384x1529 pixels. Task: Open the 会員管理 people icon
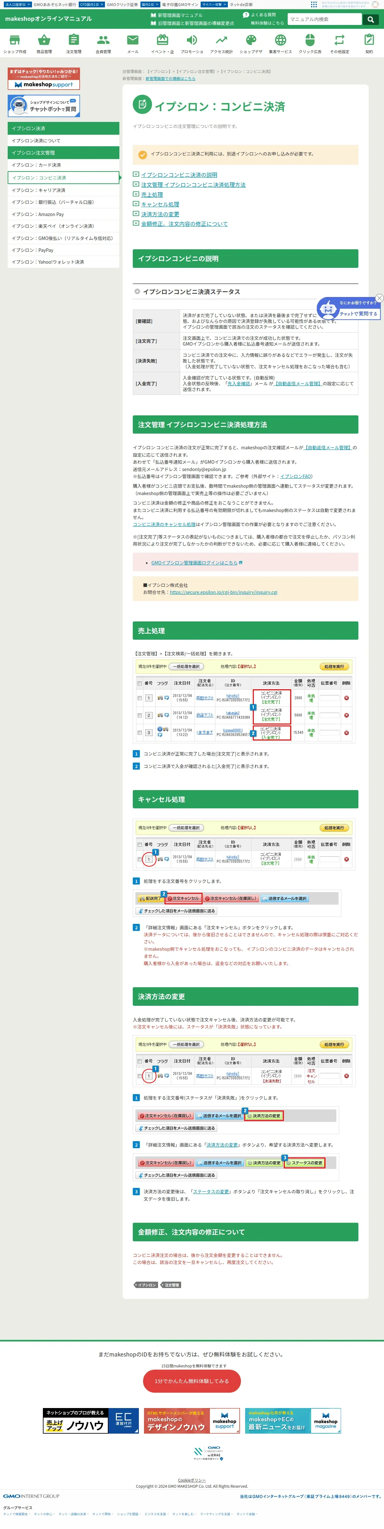103,40
